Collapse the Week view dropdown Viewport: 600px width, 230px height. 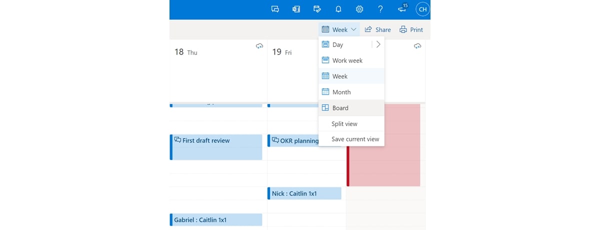click(339, 29)
